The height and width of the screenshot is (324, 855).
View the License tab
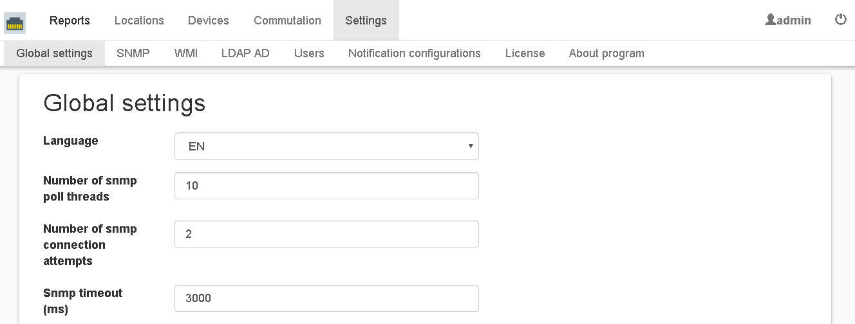click(525, 53)
